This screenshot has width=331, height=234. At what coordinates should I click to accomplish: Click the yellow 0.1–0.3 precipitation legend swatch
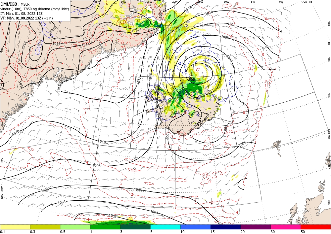tap(15, 227)
